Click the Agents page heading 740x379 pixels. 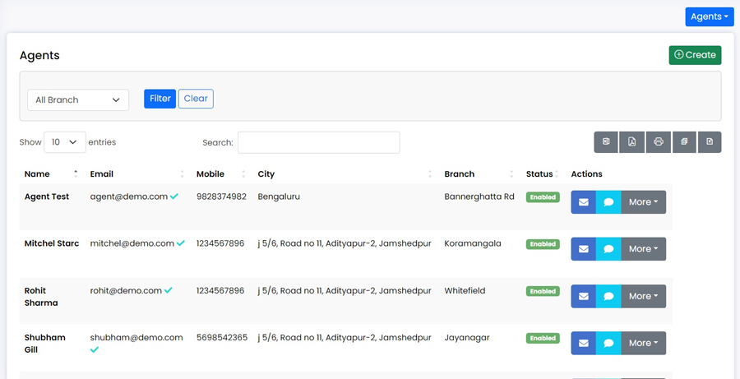pyautogui.click(x=39, y=55)
